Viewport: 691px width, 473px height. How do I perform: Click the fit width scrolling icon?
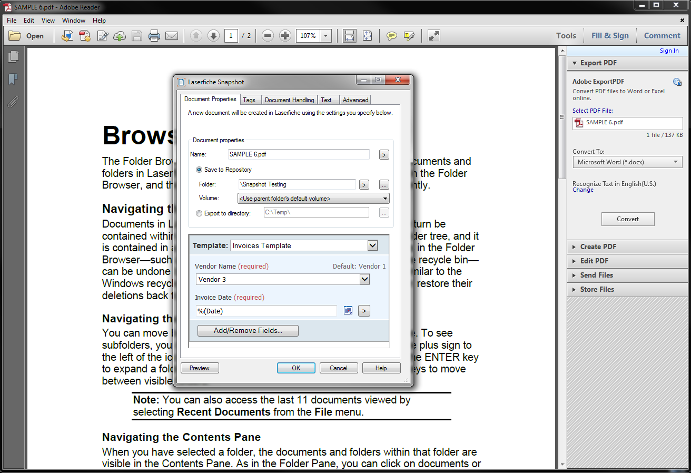(x=349, y=36)
